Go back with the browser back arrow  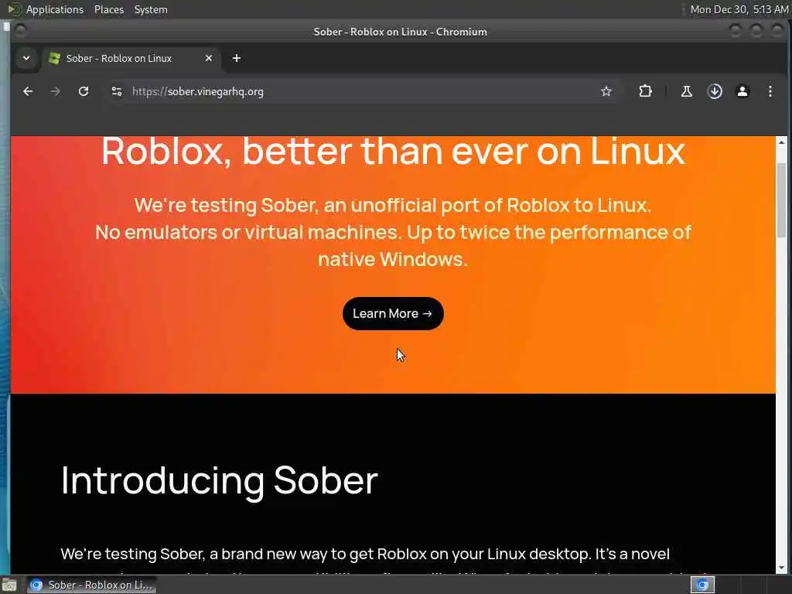pyautogui.click(x=28, y=91)
